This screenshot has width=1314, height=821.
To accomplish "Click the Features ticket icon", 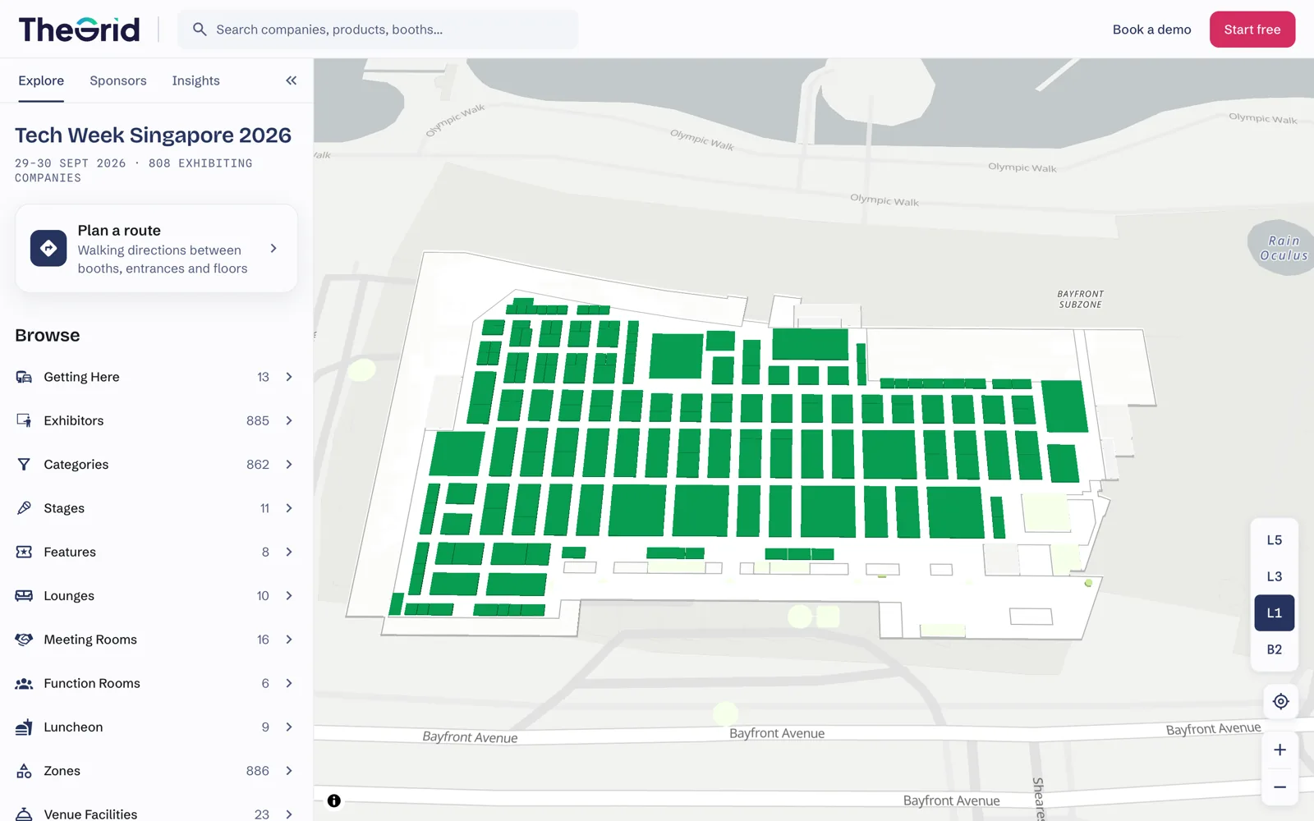I will pos(24,552).
